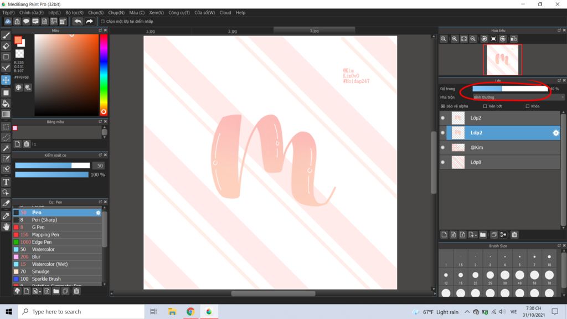This screenshot has height=319, width=567.
Task: Select the Eyedropper tool
Action: coord(6,216)
